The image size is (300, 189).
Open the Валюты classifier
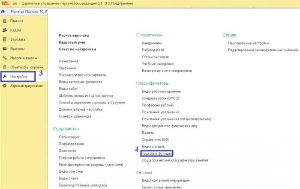(x=148, y=133)
